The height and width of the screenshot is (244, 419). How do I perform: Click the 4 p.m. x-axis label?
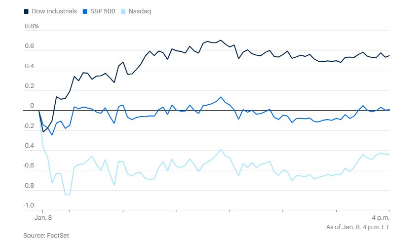[x=381, y=218]
